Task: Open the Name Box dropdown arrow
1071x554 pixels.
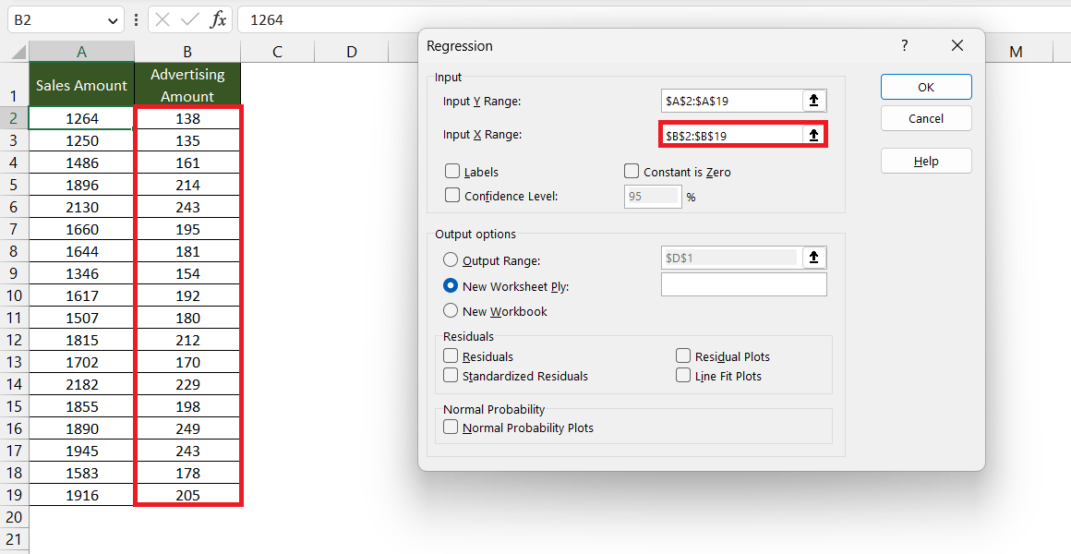Action: click(114, 20)
